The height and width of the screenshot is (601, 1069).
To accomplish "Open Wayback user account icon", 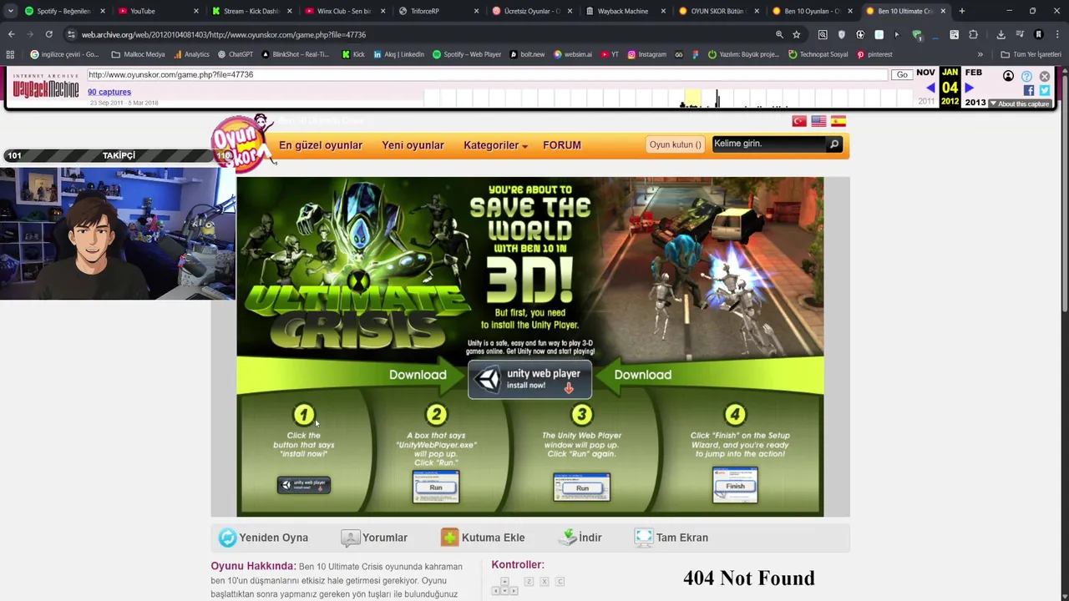I will (1008, 76).
